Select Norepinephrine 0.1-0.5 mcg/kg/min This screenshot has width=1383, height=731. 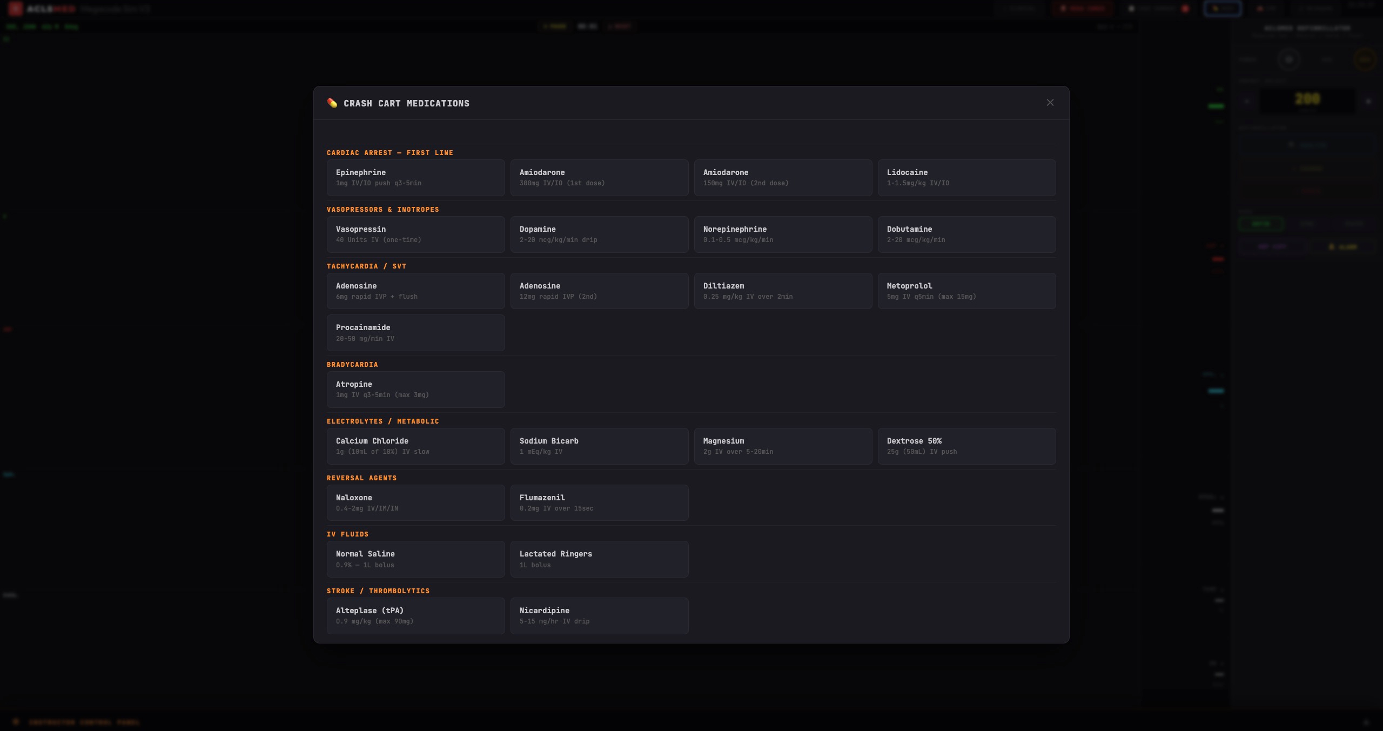(x=783, y=234)
